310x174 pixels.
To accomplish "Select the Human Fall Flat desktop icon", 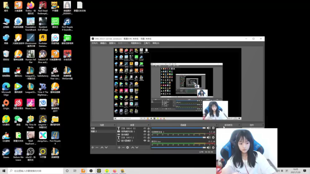I will tap(31, 56).
